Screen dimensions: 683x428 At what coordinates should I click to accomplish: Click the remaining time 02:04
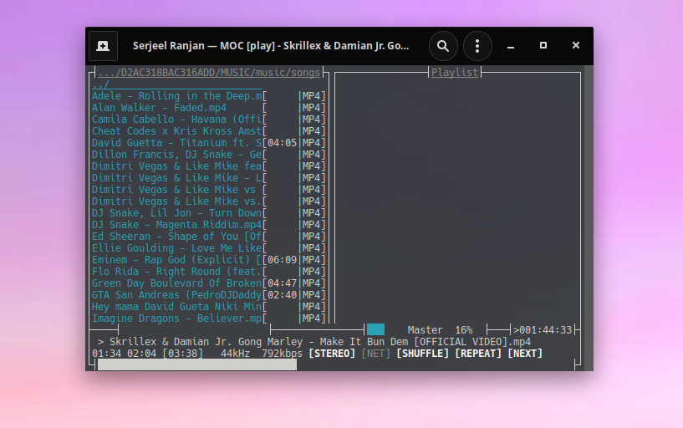click(x=141, y=354)
